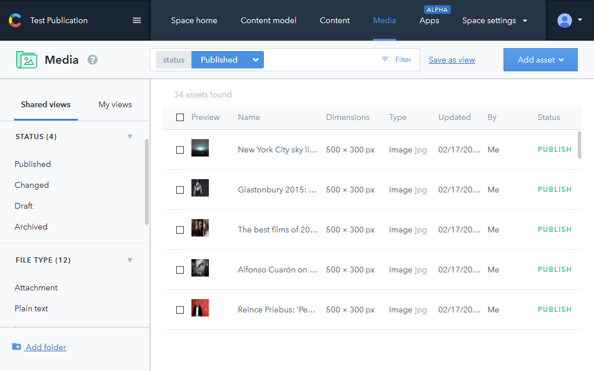Viewport: 594px width, 371px height.
Task: Expand the Space settings menu
Action: (494, 20)
